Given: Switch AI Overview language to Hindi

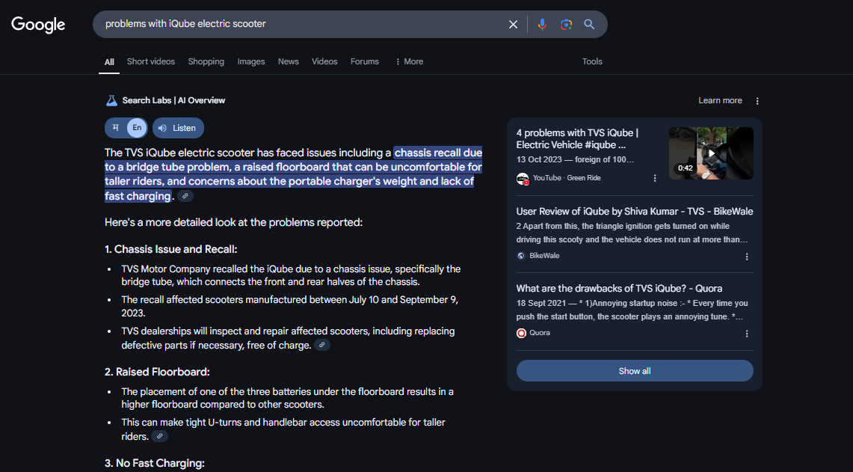Looking at the screenshot, I should coord(116,128).
